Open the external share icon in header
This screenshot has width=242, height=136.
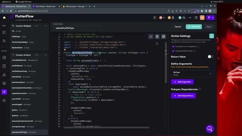(196, 18)
